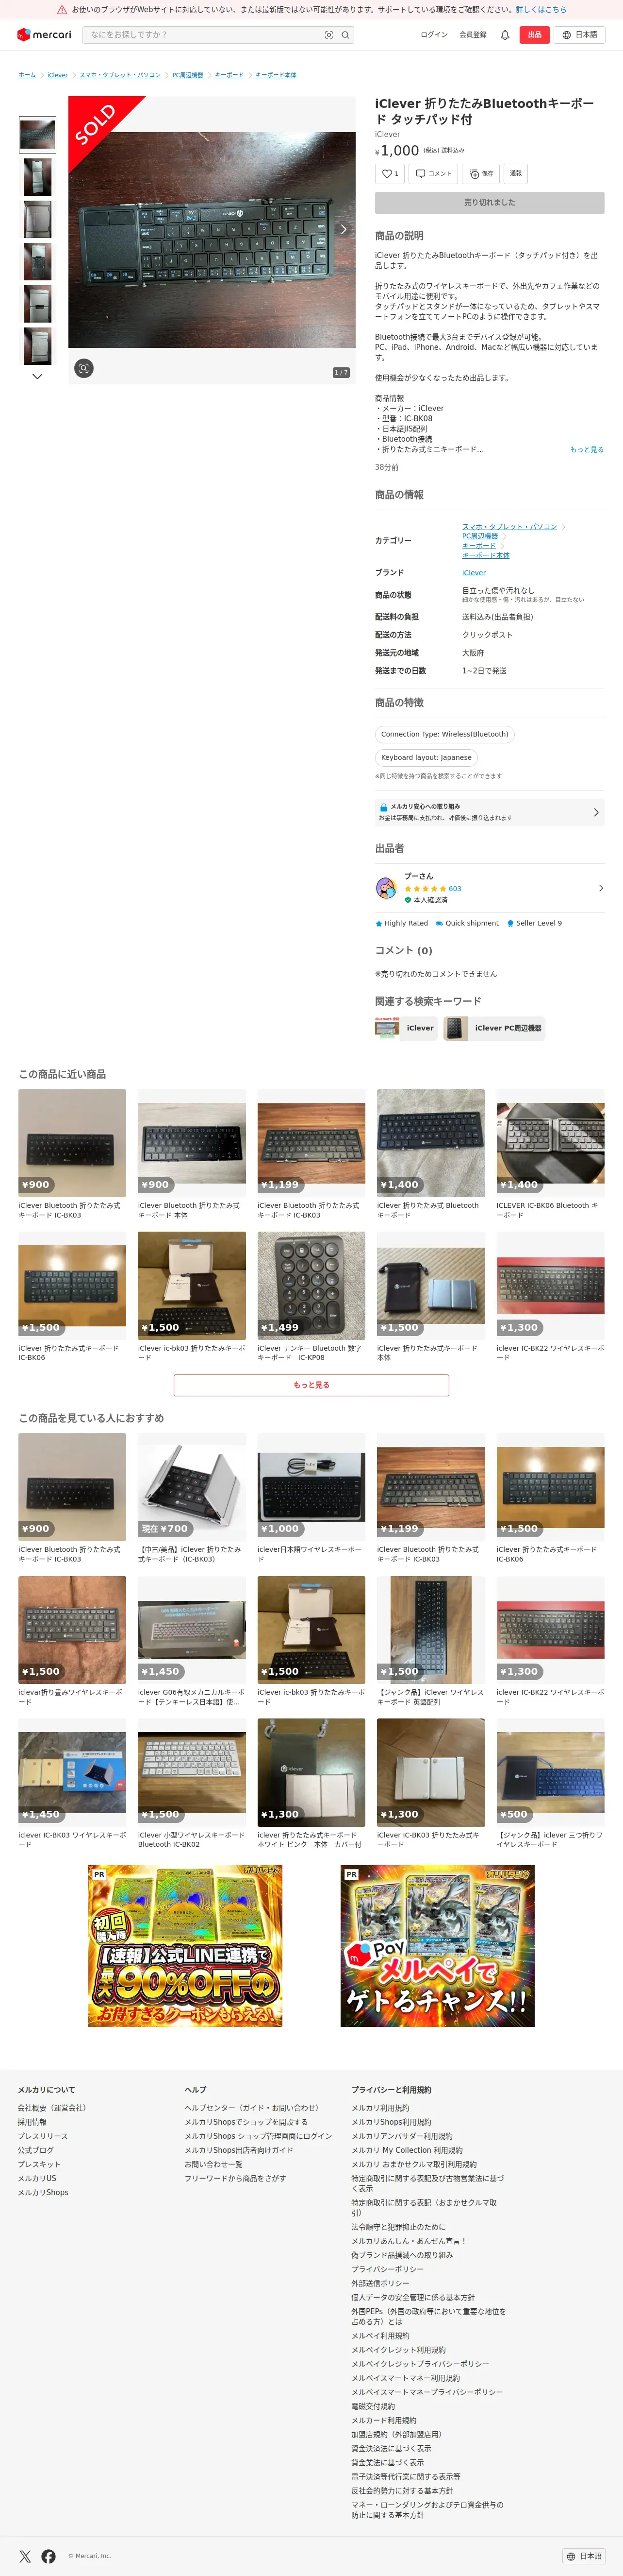The image size is (623, 2576).
Task: Open notifications bell icon
Action: tap(505, 35)
